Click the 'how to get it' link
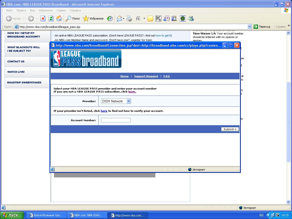Viewport: 292px width, 219px height. click(x=163, y=35)
